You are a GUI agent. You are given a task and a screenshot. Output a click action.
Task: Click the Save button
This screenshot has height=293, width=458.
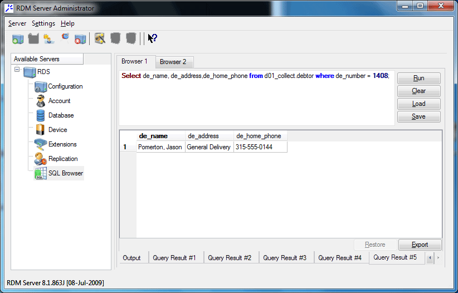pos(418,116)
